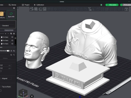Viewport: 131px width, 98px height.
Task: Edit the third PLA Basic filament preset
Action: (12, 44)
